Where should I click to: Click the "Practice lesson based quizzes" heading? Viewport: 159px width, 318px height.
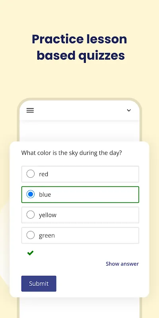tap(79, 47)
